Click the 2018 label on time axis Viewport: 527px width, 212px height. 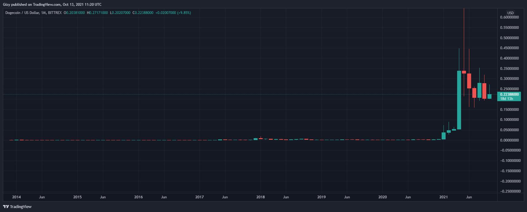[x=261, y=197]
